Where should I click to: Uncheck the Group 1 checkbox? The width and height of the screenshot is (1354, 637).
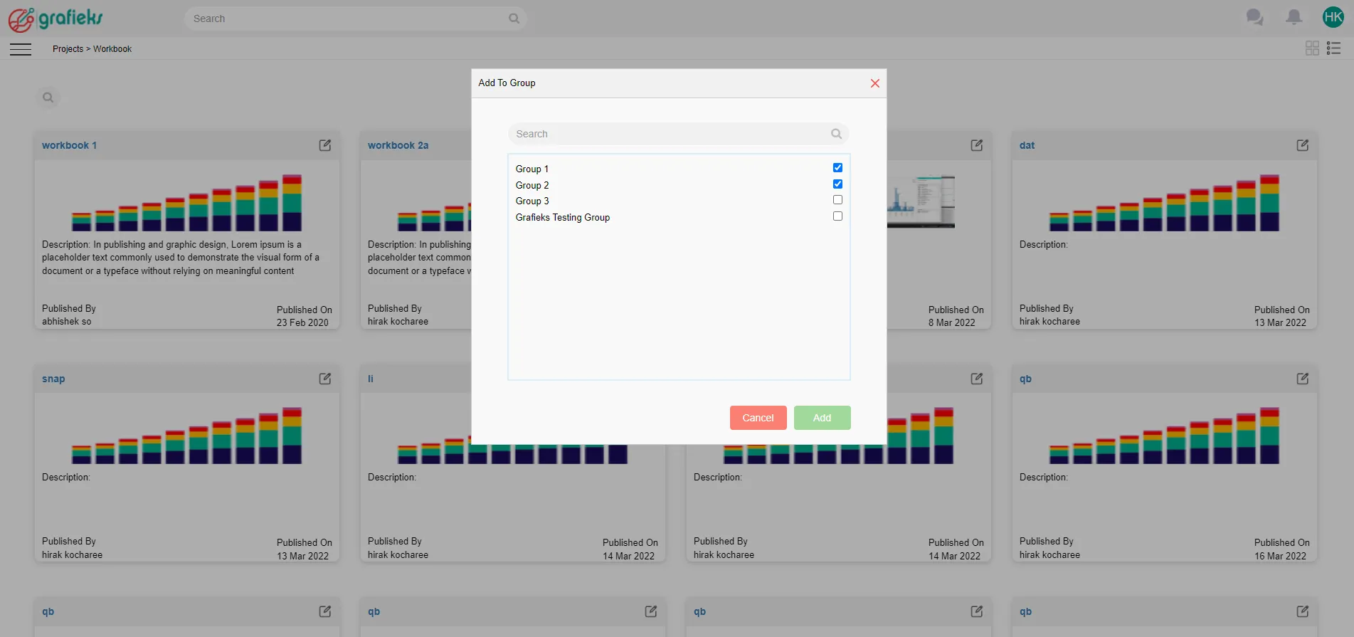click(837, 168)
